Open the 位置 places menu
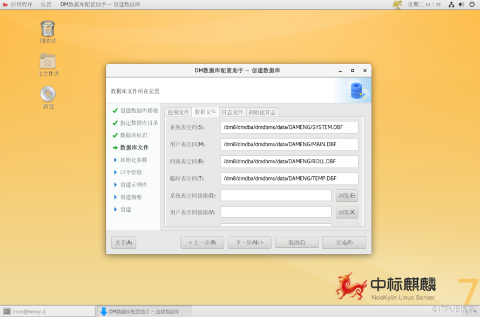480x317 pixels. [46, 4]
